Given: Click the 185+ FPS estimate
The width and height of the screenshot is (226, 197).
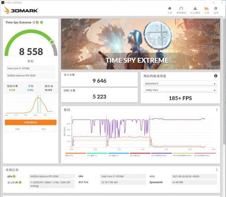Looking at the screenshot, I should (x=180, y=98).
